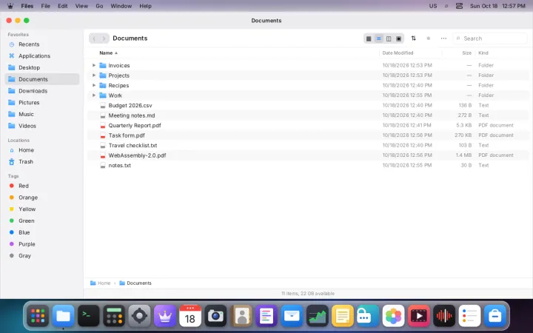Select Meeting notes.md file
This screenshot has width=533, height=333.
[x=307, y=115]
